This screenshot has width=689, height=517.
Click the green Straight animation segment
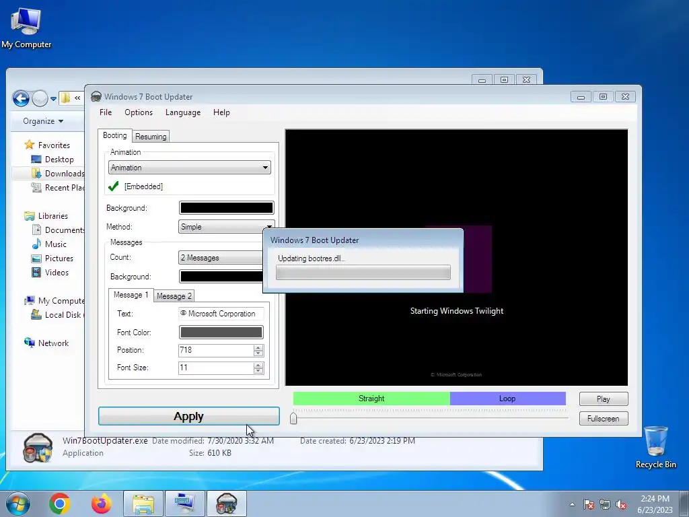tap(371, 399)
